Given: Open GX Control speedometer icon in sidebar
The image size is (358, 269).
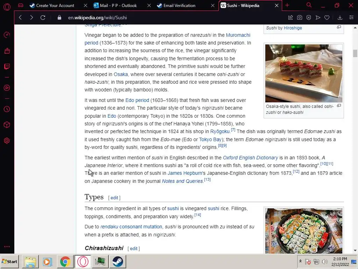Looking at the screenshot, I should tap(7, 35).
